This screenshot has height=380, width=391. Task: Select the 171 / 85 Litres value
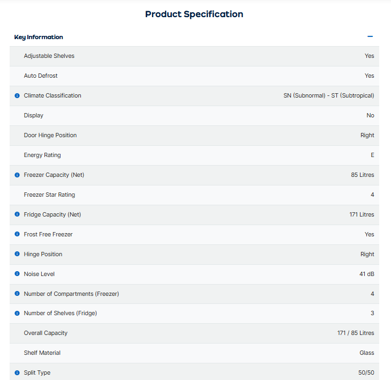(x=356, y=333)
